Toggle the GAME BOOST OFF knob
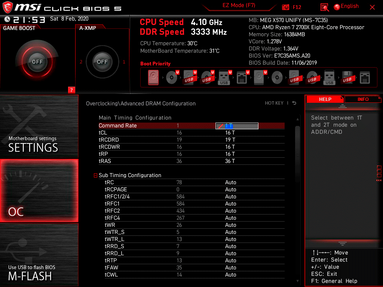383x287 pixels. (x=37, y=62)
